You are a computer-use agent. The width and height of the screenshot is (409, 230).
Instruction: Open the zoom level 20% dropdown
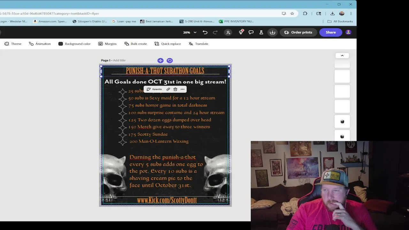click(x=190, y=32)
